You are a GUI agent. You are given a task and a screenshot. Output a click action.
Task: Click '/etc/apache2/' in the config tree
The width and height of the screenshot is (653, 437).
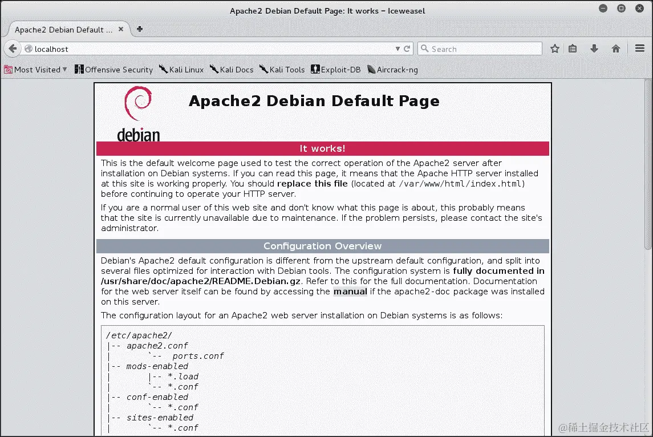(x=139, y=335)
